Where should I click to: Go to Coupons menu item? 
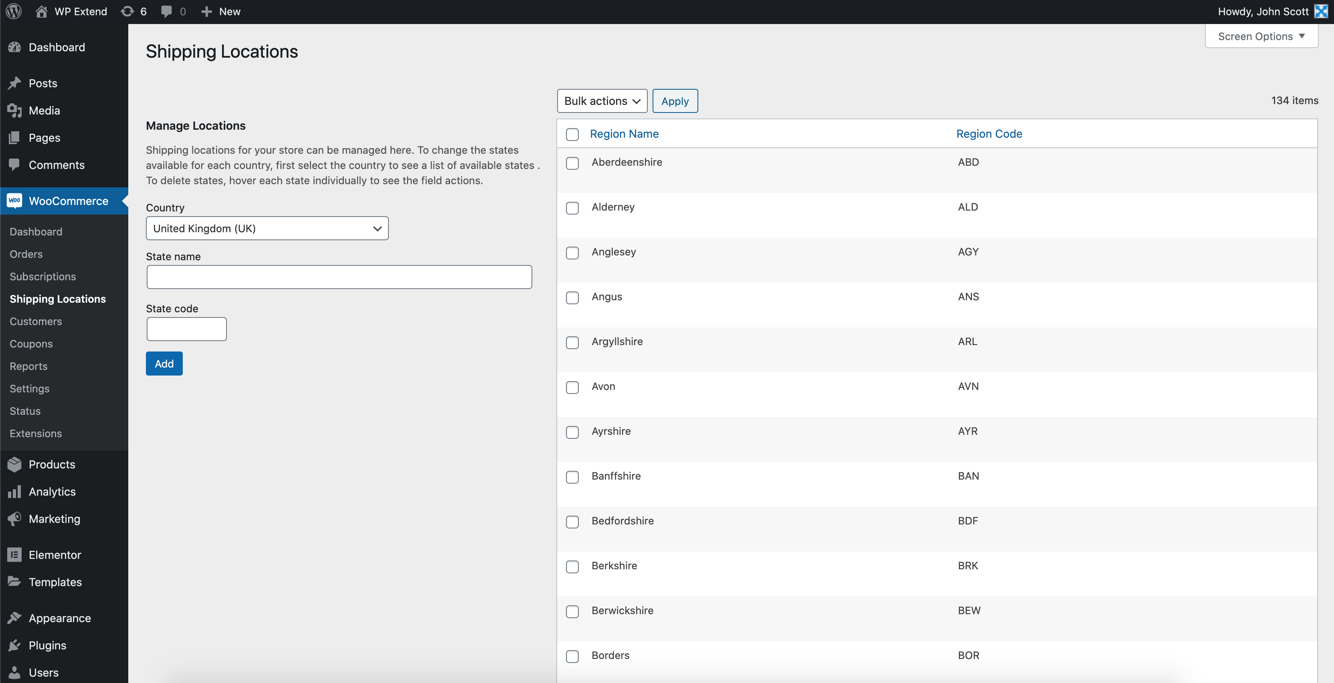[x=31, y=344]
